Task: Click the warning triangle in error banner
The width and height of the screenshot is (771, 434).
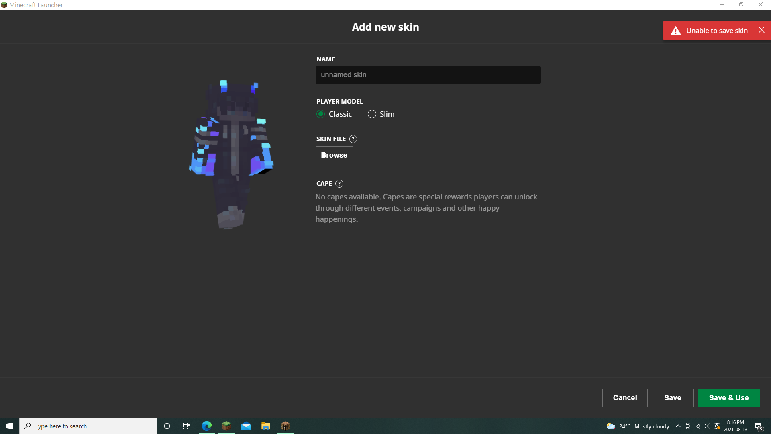Action: pos(676,31)
